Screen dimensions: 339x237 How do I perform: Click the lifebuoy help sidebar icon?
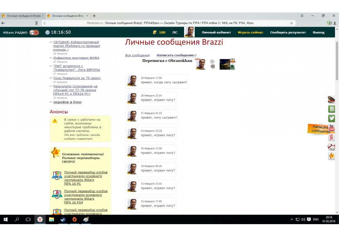coord(332,147)
